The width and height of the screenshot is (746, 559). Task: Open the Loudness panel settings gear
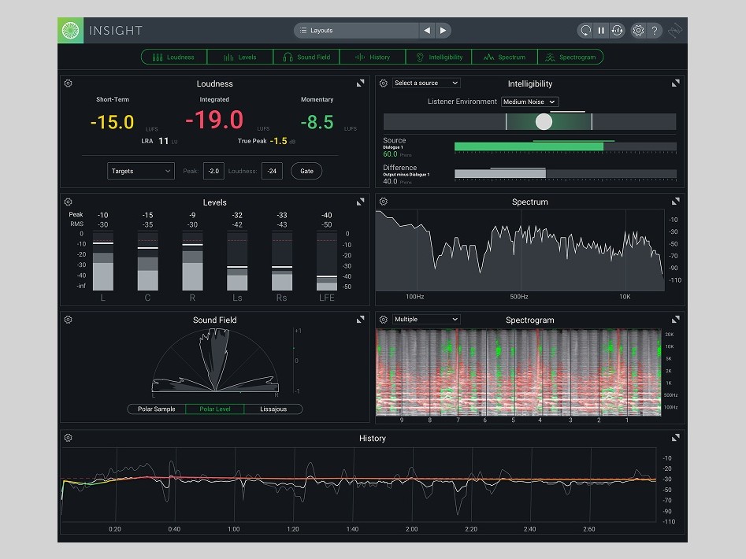68,83
